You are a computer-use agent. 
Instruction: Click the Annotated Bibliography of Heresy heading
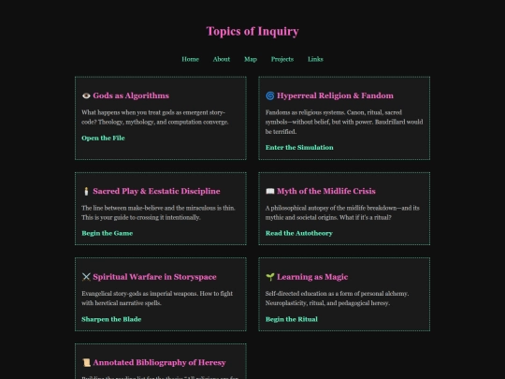tap(159, 362)
